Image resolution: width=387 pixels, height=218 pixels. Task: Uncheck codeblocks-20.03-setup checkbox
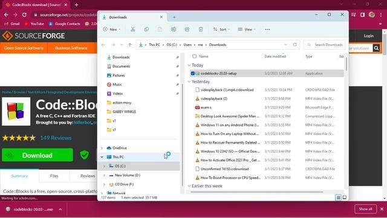tap(193, 73)
